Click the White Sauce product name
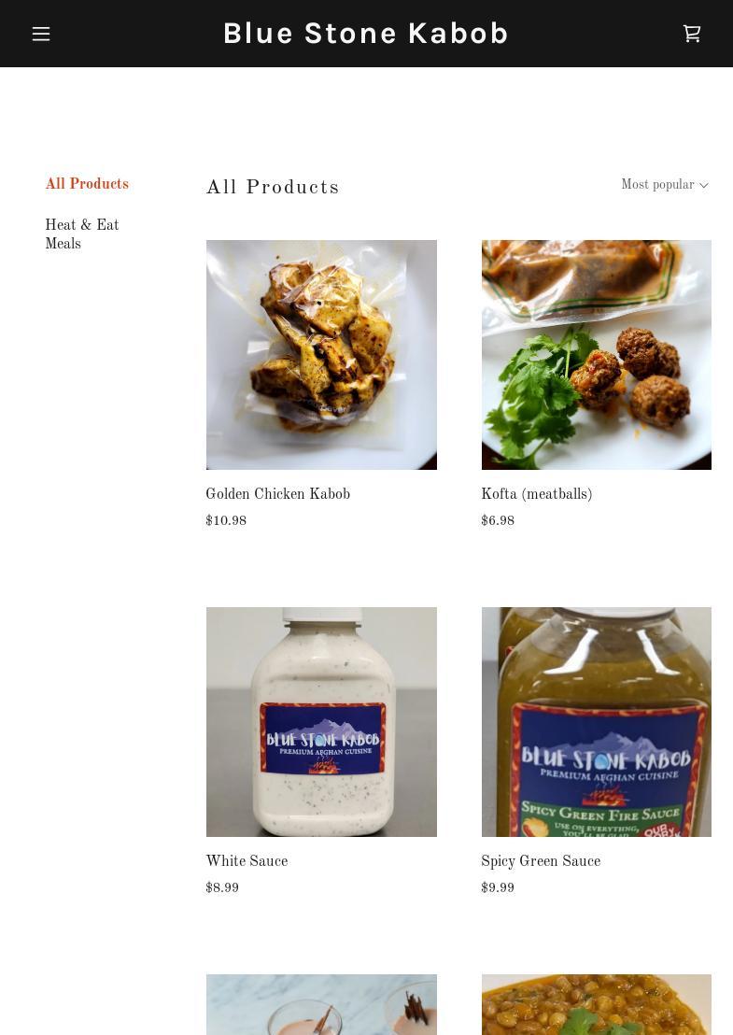The width and height of the screenshot is (733, 1035). 247,862
